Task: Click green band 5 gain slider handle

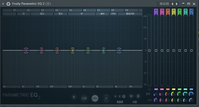Action: 179,51
